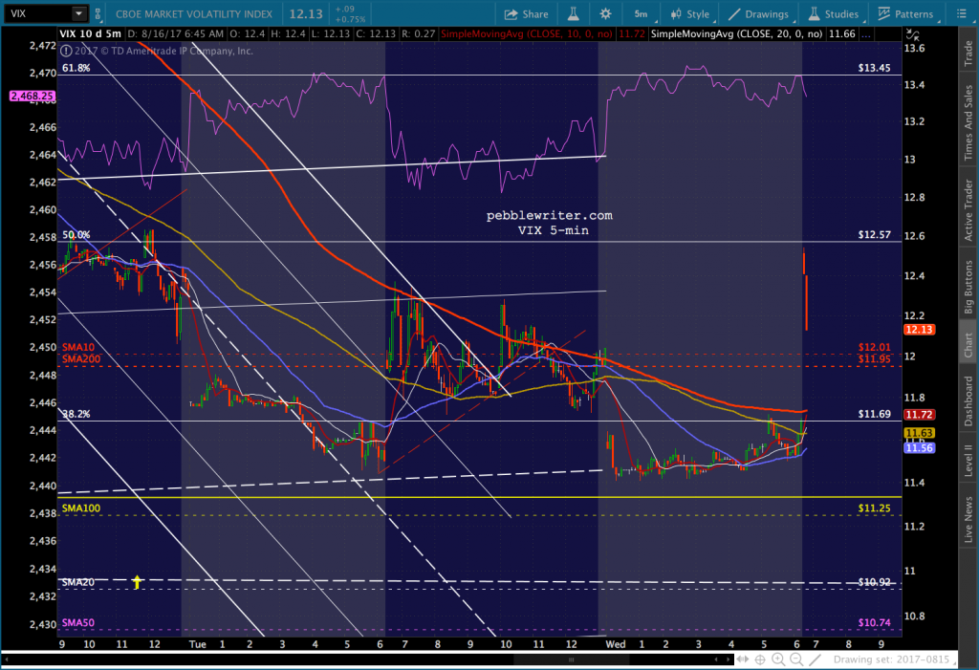Image resolution: width=979 pixels, height=670 pixels.
Task: Open the Big Buttons side tab
Action: (x=968, y=287)
